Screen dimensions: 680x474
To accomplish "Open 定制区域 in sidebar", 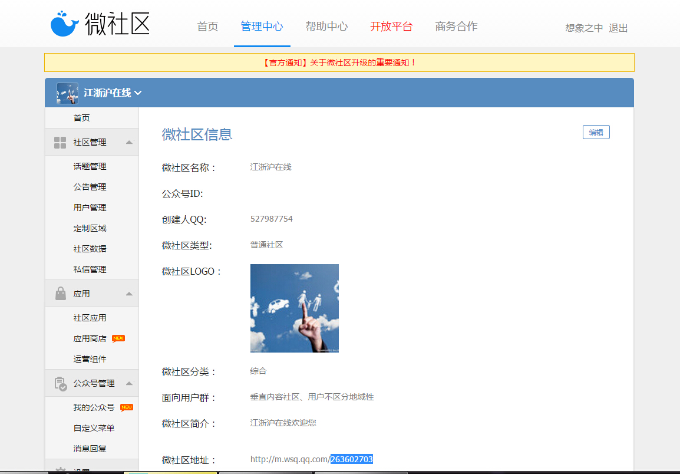I will [x=90, y=228].
